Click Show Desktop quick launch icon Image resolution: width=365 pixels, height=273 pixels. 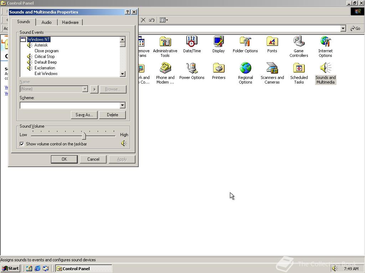(x=29, y=269)
